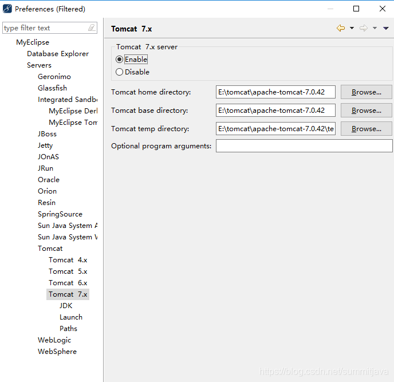Select Database Explorer in the tree
This screenshot has width=394, height=382.
[58, 54]
